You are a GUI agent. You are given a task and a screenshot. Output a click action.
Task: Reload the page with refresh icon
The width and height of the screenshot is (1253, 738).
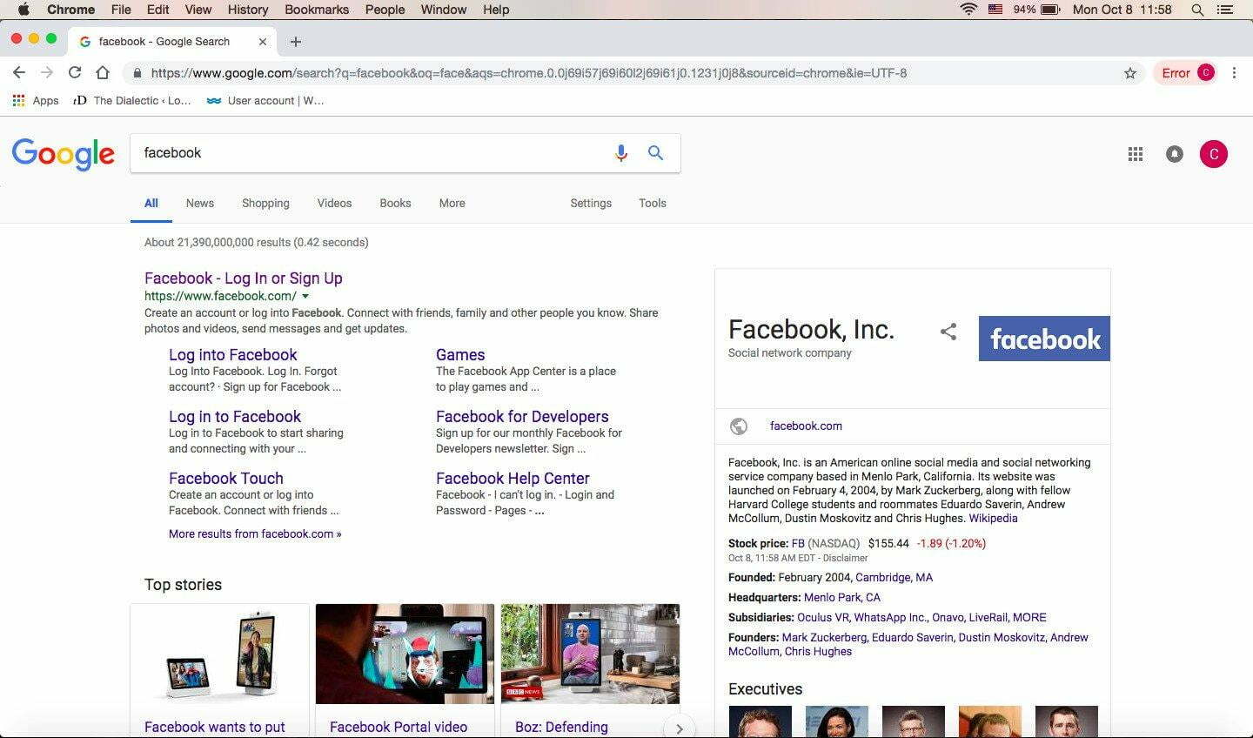75,73
